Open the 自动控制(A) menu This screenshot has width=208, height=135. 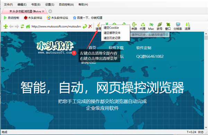point(66,5)
